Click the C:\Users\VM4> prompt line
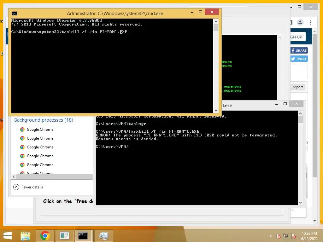This screenshot has height=242, width=323. coord(112,147)
